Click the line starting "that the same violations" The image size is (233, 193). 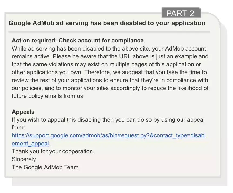click(106, 65)
